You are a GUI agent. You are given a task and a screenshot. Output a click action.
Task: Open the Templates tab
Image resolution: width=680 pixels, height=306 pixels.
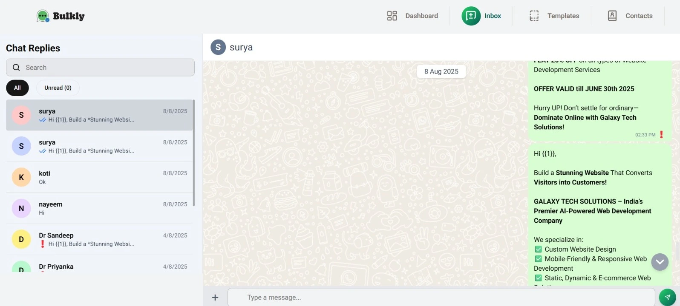(554, 16)
